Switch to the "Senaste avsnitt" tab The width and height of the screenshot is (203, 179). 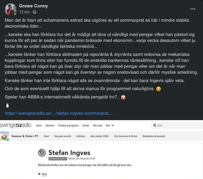pos(62,136)
